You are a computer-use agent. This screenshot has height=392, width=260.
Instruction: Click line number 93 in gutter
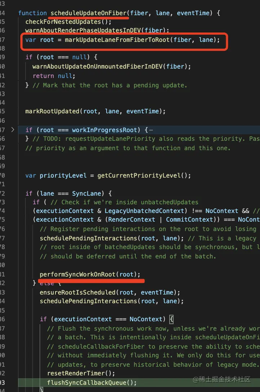click(3, 383)
